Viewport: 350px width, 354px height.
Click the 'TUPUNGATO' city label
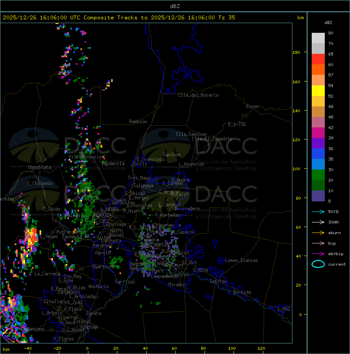tap(69, 292)
